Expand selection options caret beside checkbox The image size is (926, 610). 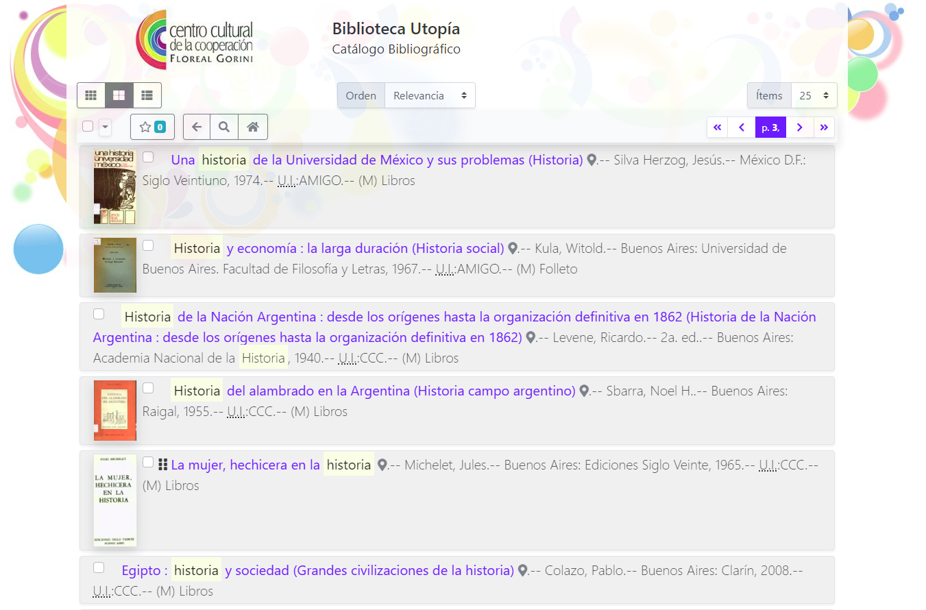(x=105, y=127)
